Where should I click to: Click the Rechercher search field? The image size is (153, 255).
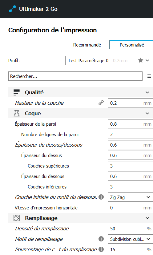[x=75, y=76]
